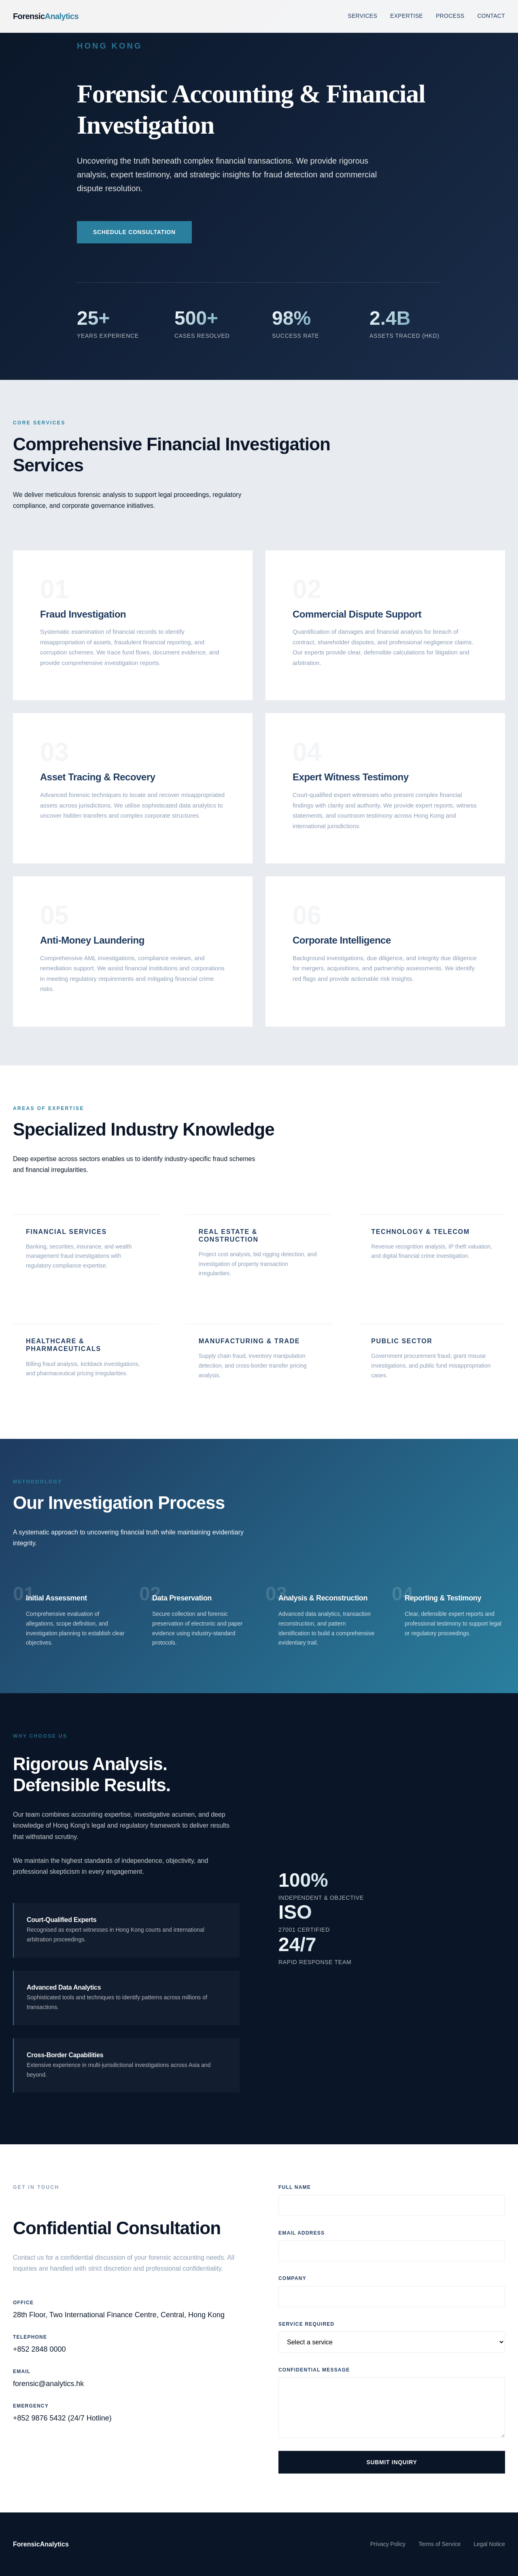
Task: Open the Services nav link
Action: (x=362, y=16)
